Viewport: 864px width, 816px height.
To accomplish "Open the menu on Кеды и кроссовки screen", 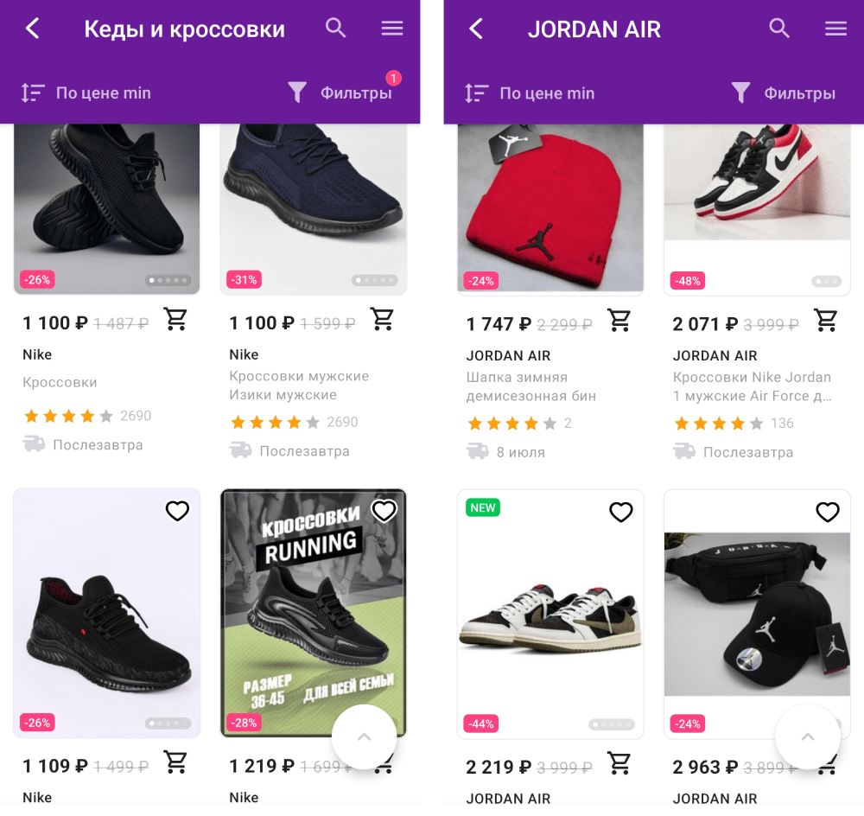I will [392, 29].
